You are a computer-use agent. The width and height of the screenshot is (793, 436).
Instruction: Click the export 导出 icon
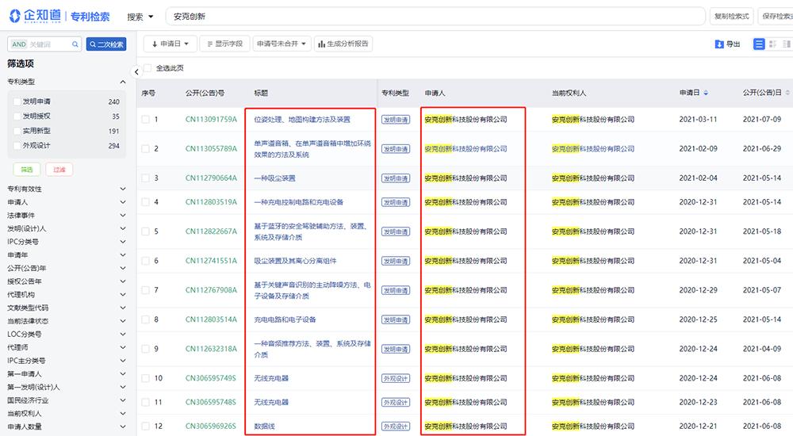(719, 44)
